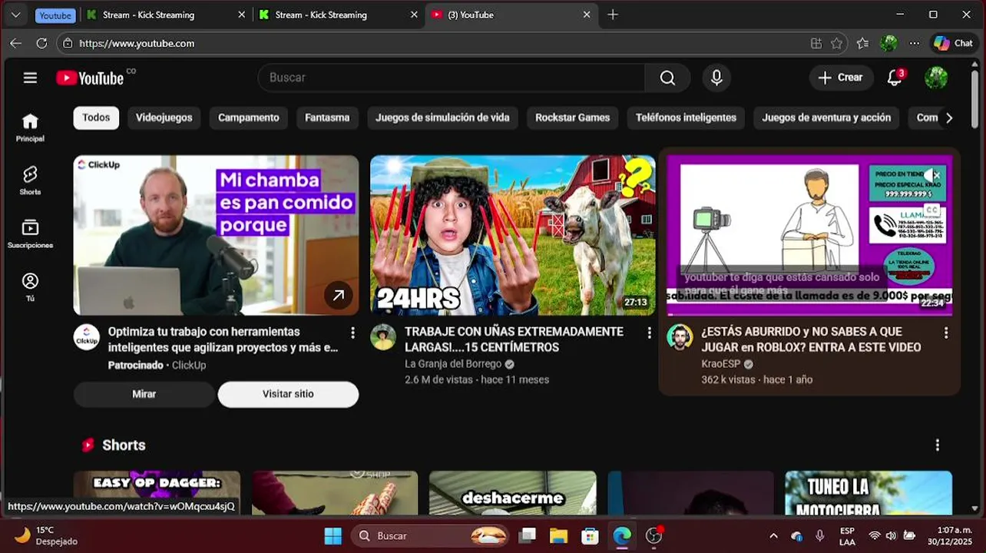Open options for TRABAJE CON UÑAS video

point(649,333)
